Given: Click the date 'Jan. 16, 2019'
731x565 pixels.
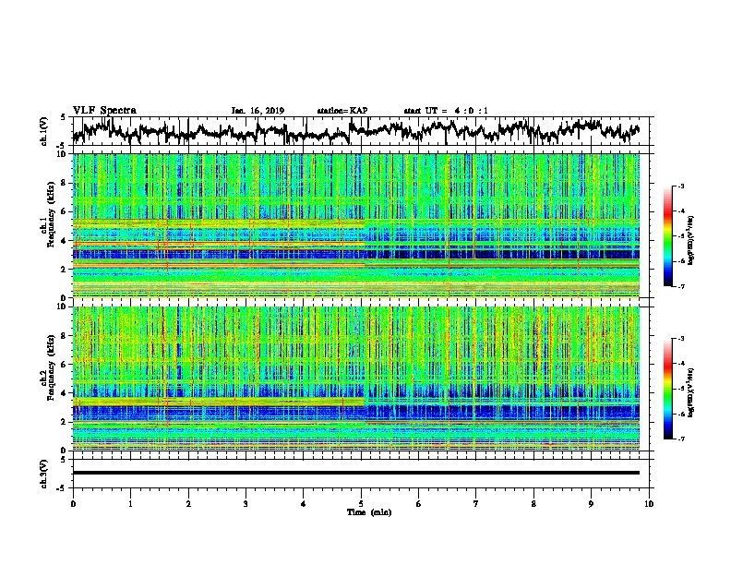Looking at the screenshot, I should tap(258, 111).
